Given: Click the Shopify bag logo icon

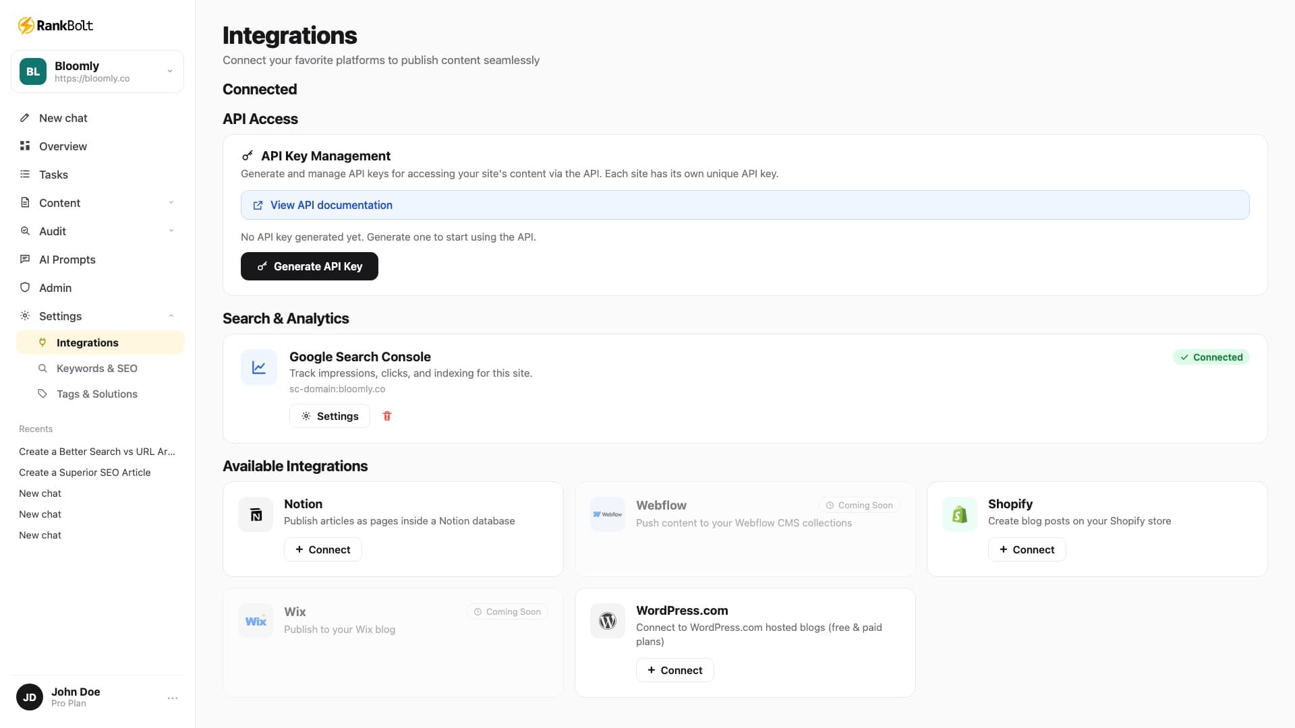Looking at the screenshot, I should tap(960, 515).
